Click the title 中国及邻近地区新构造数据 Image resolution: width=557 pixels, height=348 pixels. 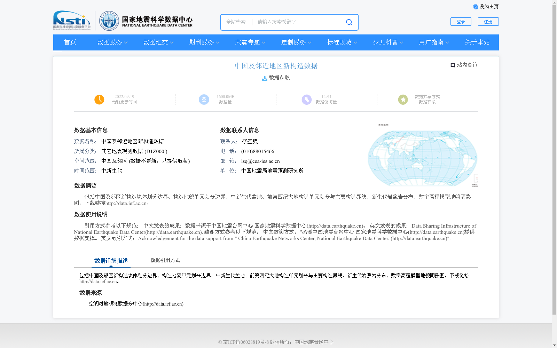coord(276,66)
